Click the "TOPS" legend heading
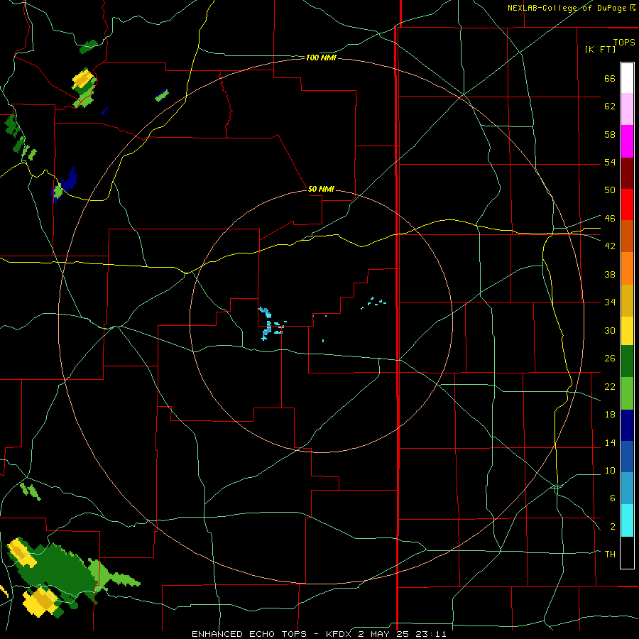Image resolution: width=639 pixels, height=639 pixels. click(x=624, y=42)
